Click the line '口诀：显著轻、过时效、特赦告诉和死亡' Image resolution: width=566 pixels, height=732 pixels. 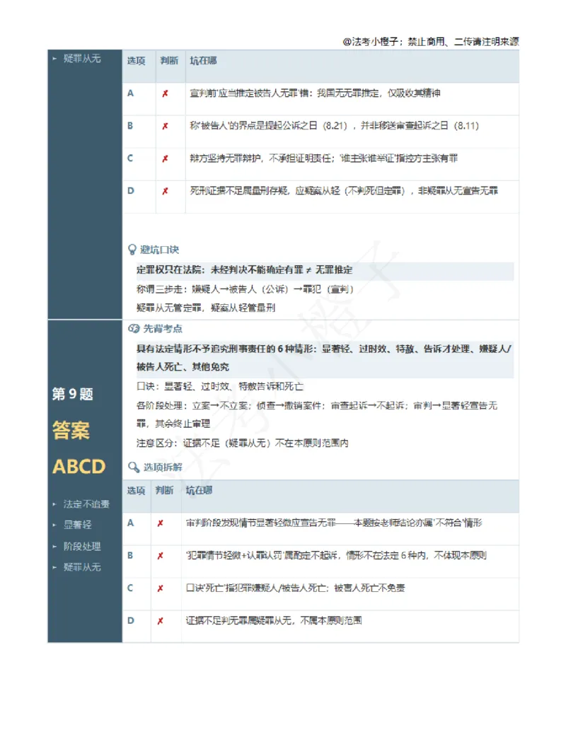pos(220,387)
